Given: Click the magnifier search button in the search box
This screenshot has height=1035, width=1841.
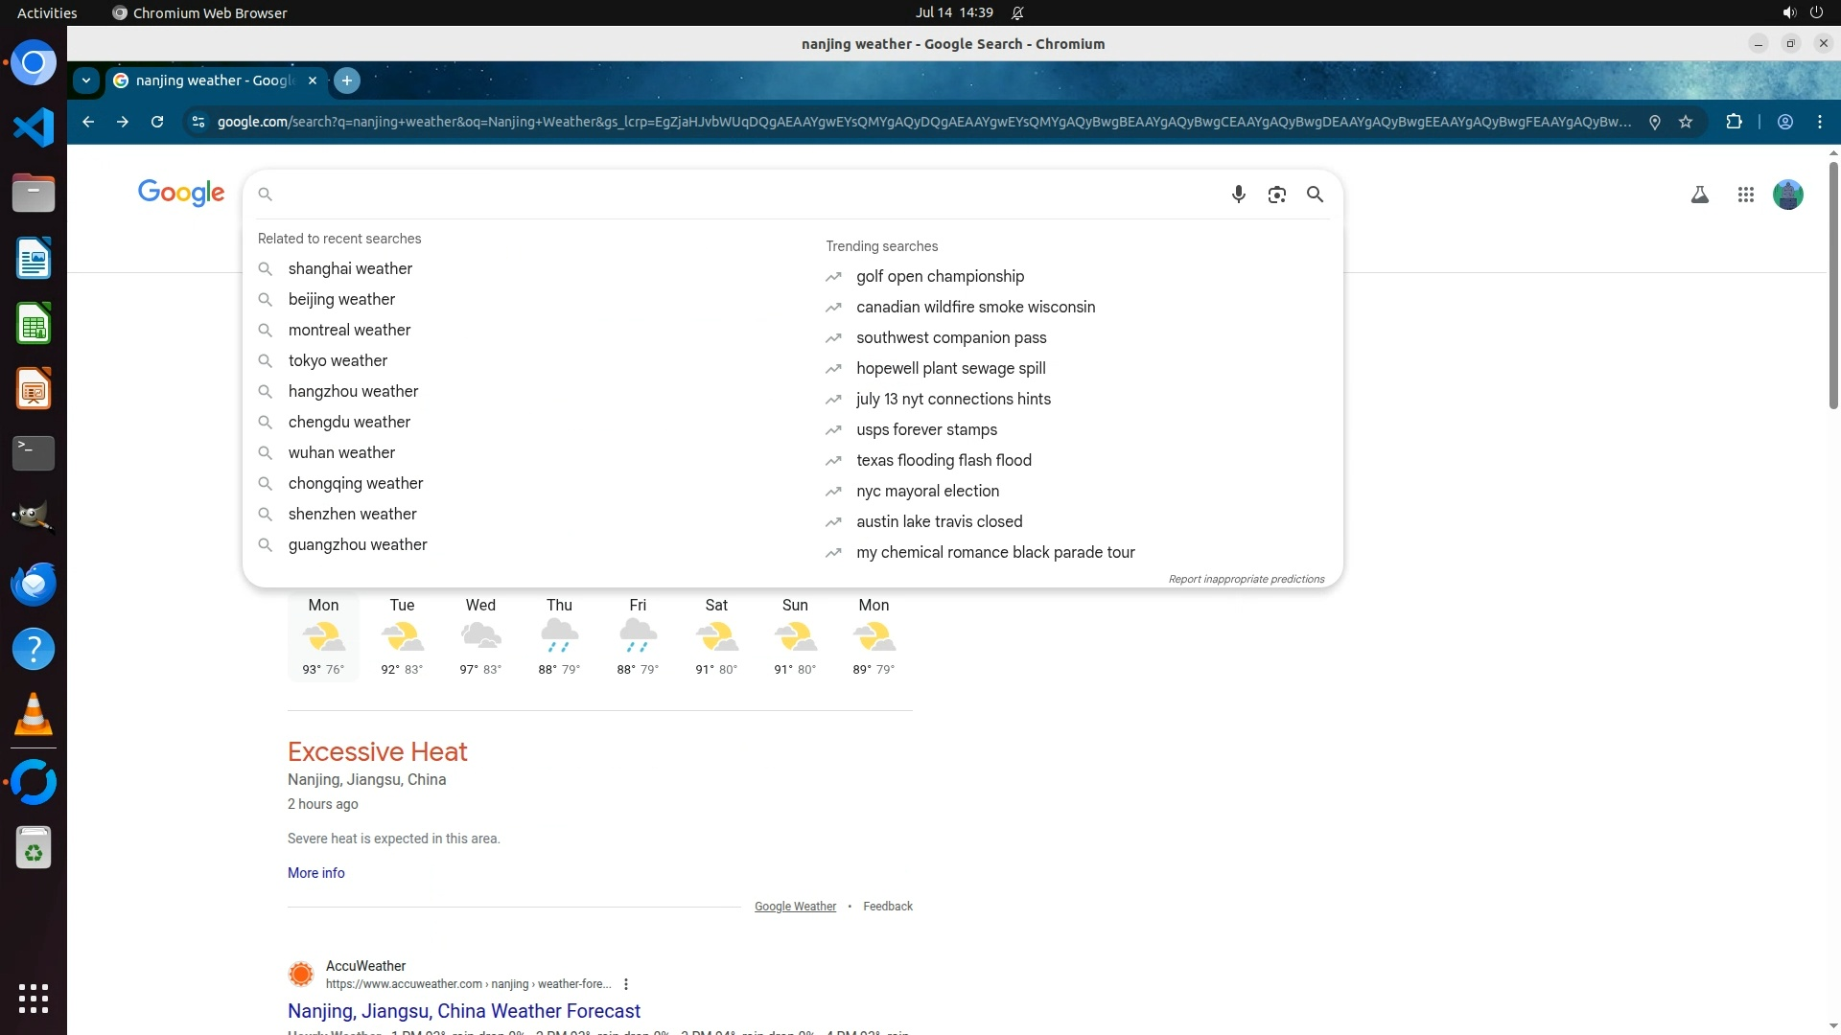Looking at the screenshot, I should [x=1315, y=195].
